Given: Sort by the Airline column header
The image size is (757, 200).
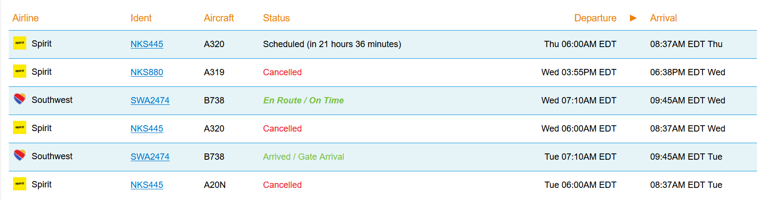Looking at the screenshot, I should tap(25, 18).
